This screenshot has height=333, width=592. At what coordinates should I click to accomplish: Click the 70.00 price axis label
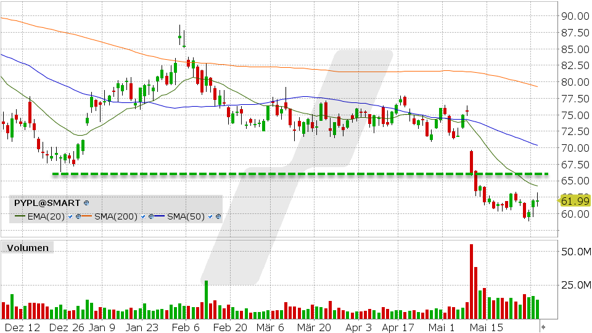(x=575, y=149)
